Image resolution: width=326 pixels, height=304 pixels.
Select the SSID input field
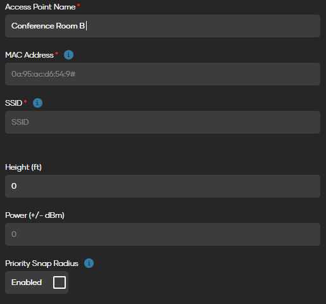tap(163, 122)
